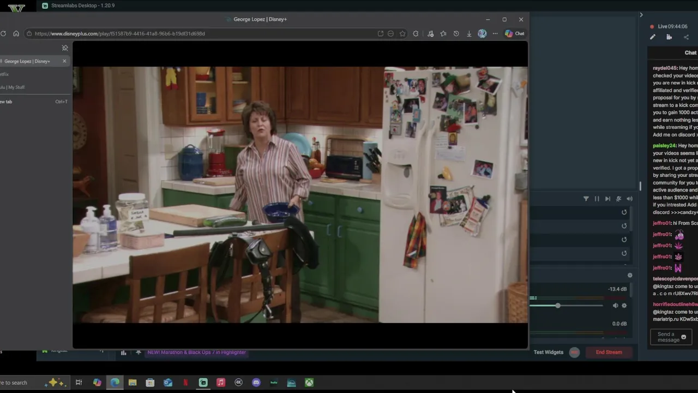Close the George Lopez | Disney+ tab
Image resolution: width=698 pixels, height=393 pixels.
point(64,61)
